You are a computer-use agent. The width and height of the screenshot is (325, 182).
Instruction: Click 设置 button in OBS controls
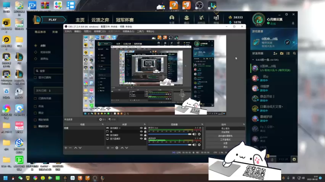(x=225, y=143)
